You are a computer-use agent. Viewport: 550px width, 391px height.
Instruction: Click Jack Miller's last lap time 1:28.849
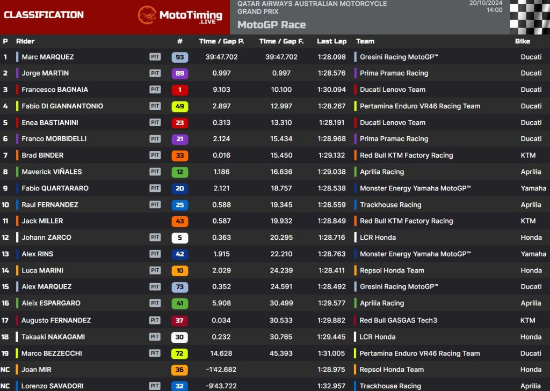(331, 221)
